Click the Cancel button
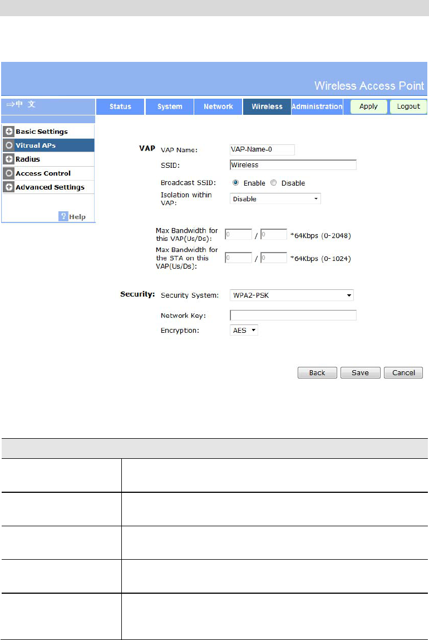This screenshot has height=640, width=429. click(403, 372)
